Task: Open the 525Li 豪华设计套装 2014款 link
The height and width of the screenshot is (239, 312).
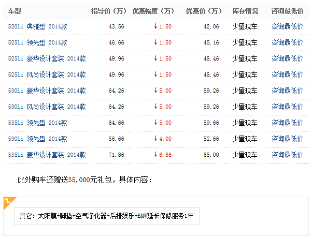Action: (x=47, y=58)
